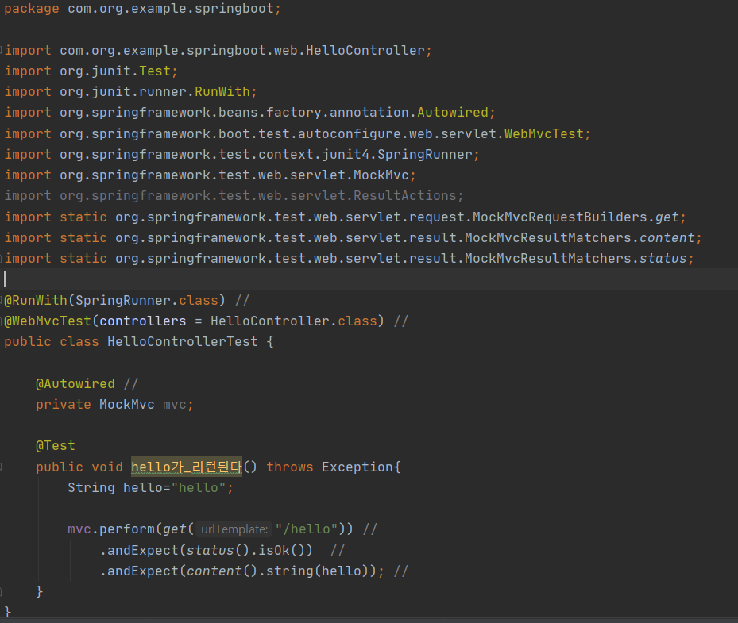The width and height of the screenshot is (738, 623).
Task: Click the private MockMvc mvc field
Action: (x=114, y=405)
